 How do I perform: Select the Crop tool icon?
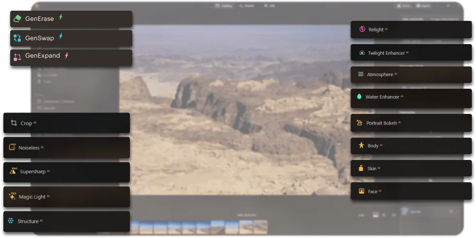[14, 123]
